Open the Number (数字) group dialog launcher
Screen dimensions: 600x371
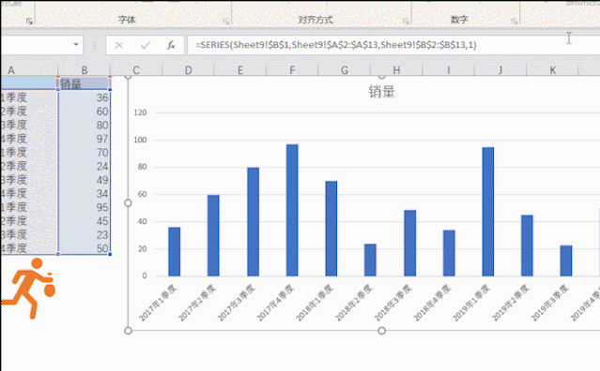tap(515, 22)
